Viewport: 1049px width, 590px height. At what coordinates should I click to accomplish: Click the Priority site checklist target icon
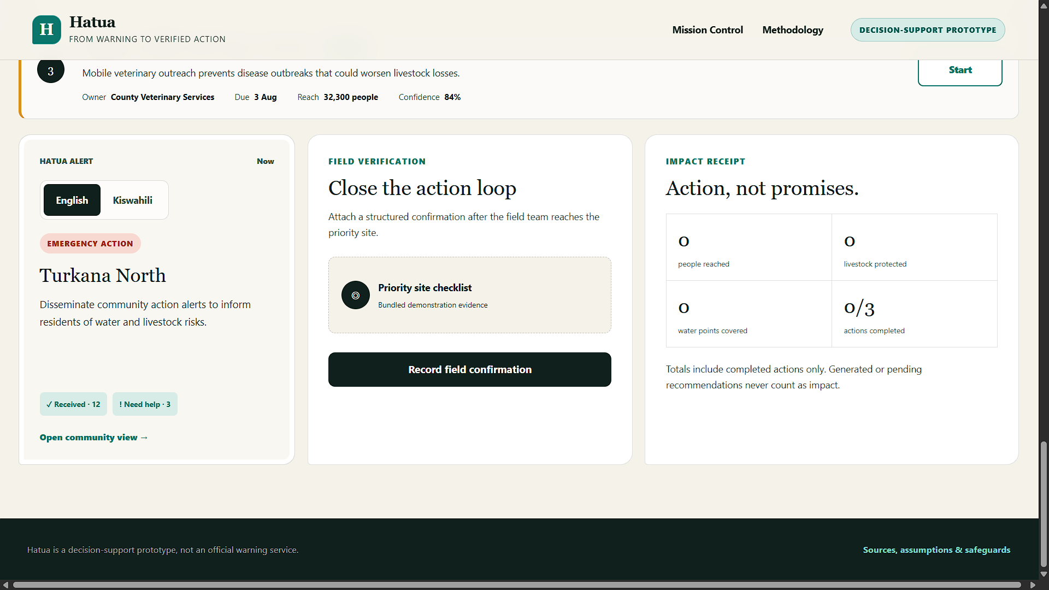356,295
